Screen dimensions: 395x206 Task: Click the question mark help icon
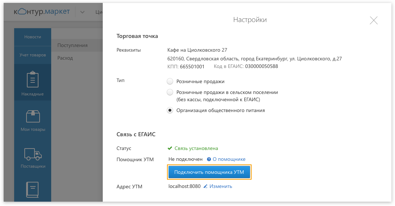209,159
